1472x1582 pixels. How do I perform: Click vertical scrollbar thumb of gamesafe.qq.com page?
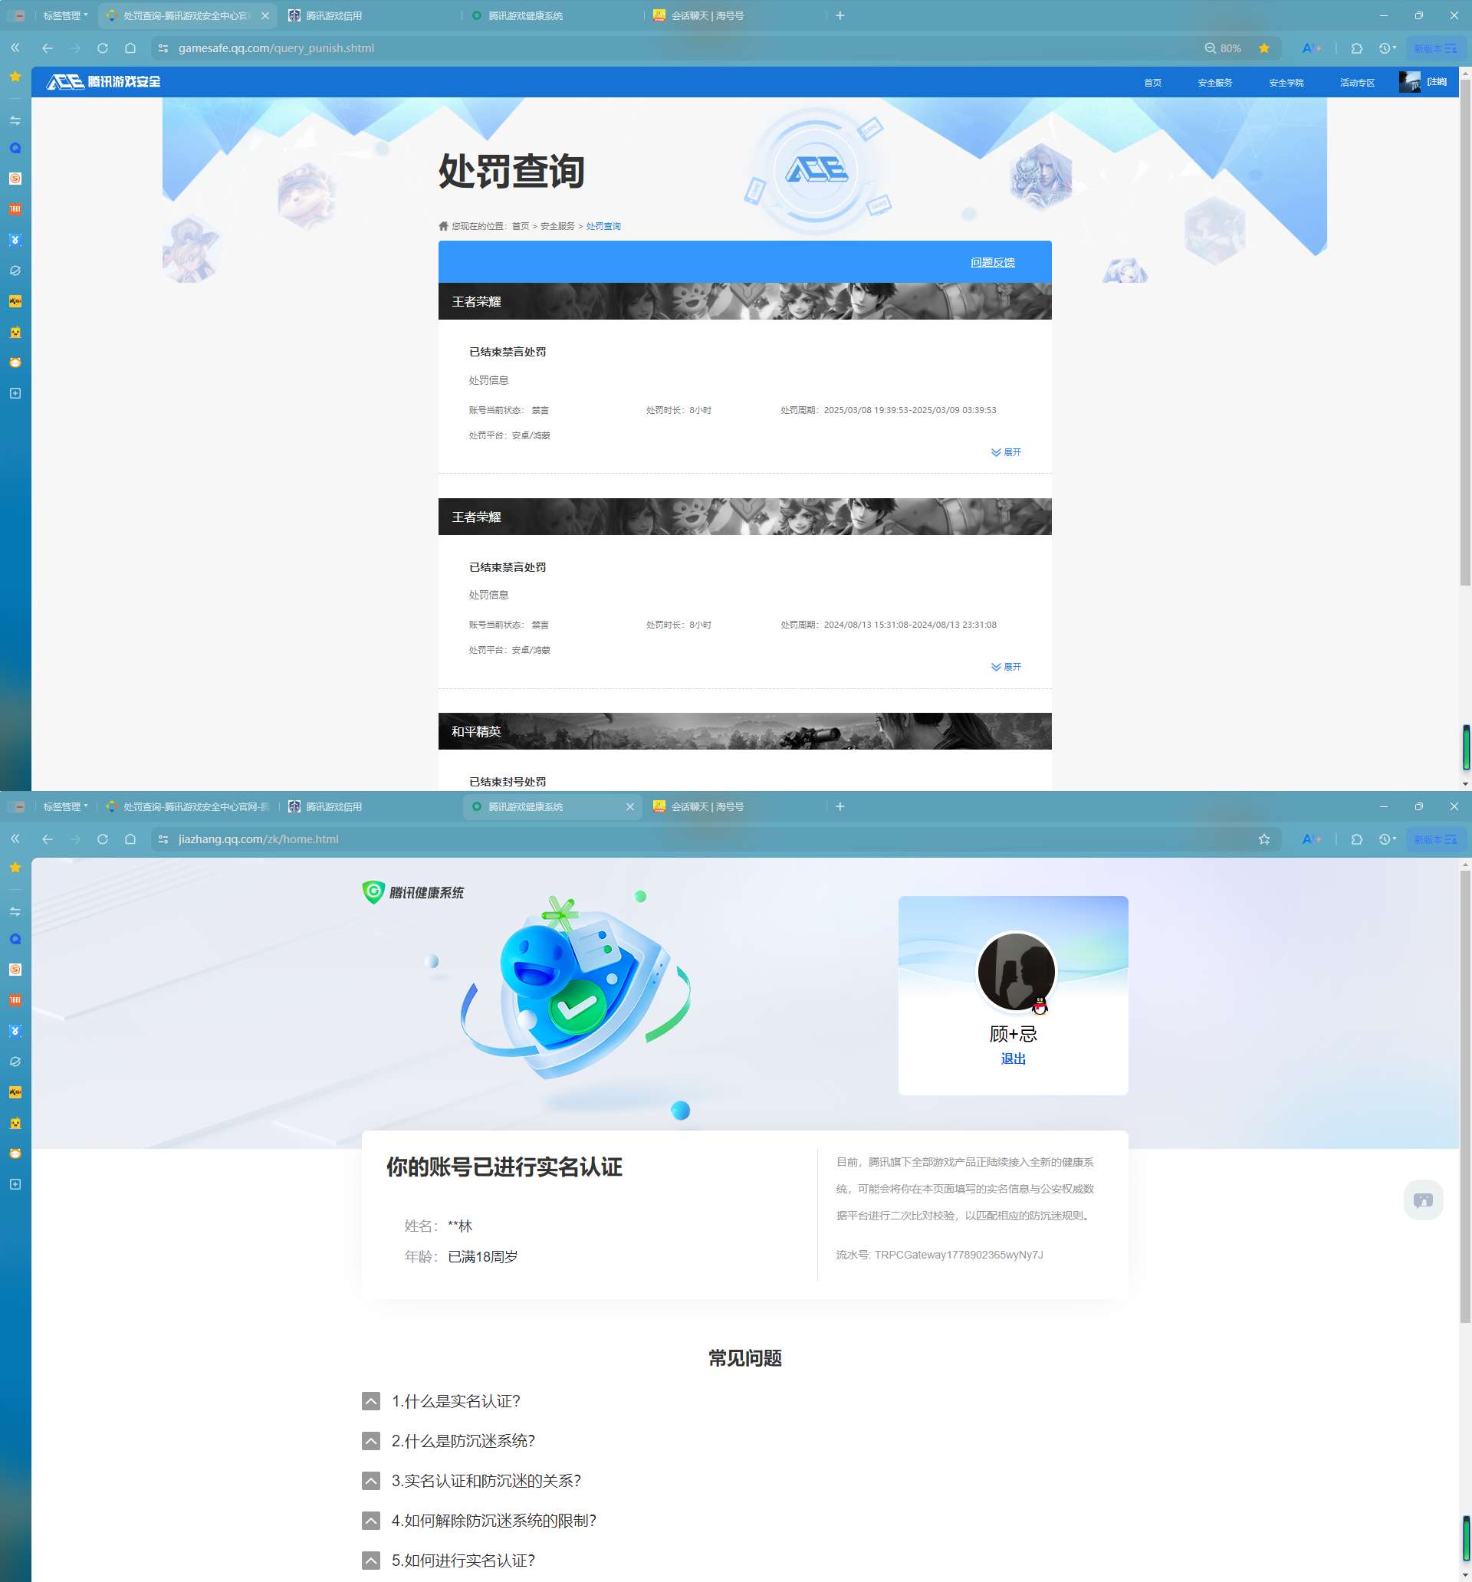pos(1465,333)
